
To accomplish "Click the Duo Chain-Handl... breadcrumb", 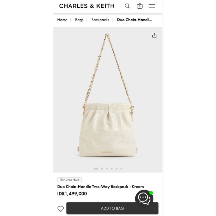I will pos(134,20).
